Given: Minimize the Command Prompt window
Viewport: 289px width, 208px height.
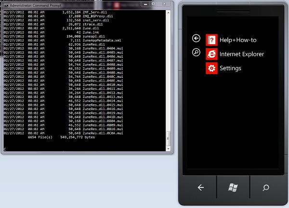Looking at the screenshot, I should (145, 4).
